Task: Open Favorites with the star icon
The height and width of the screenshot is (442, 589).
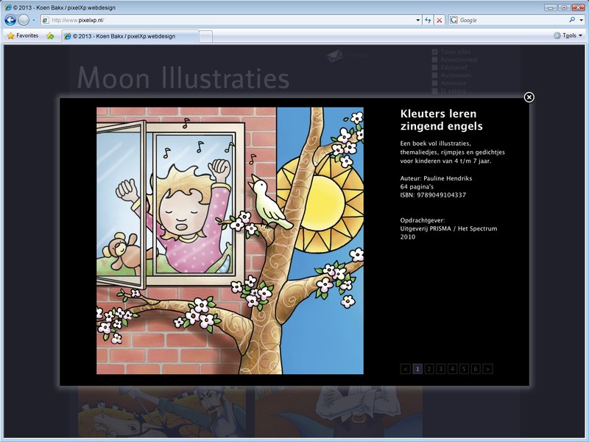Action: tap(22, 35)
